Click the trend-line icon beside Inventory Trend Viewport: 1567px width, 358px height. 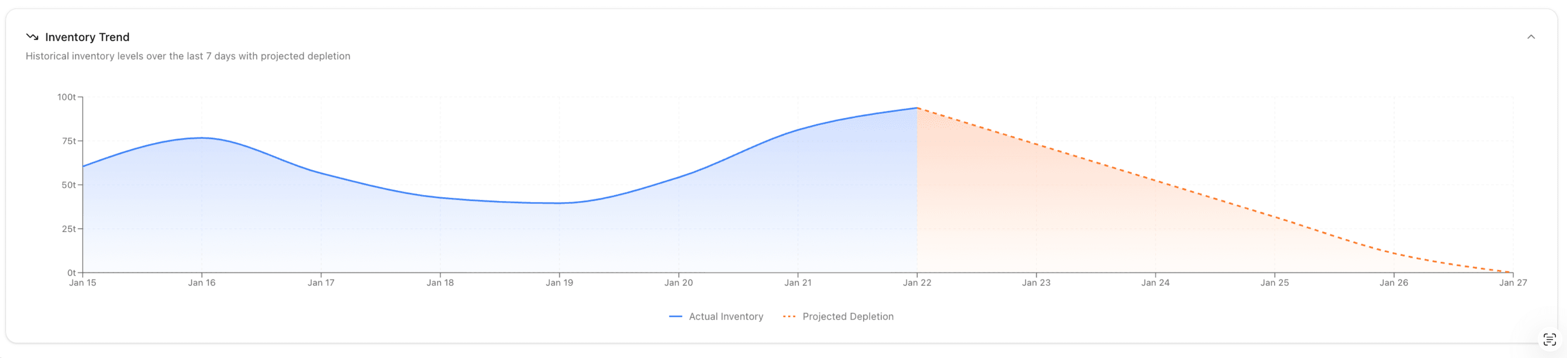click(33, 37)
